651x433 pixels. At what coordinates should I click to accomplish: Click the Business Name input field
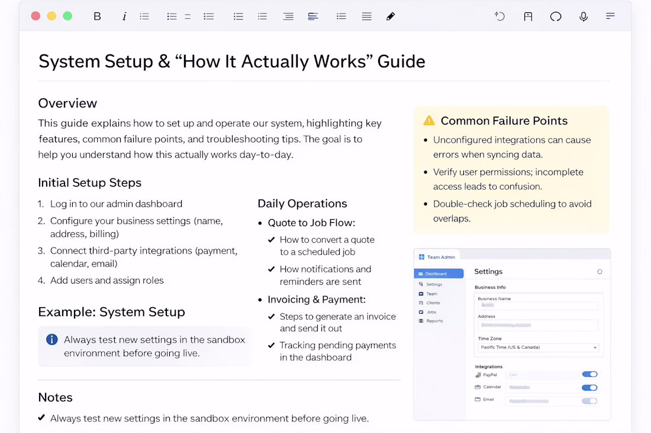[x=538, y=305]
